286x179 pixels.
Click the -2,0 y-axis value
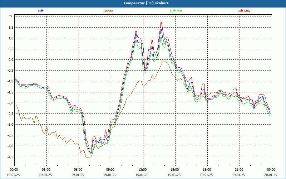10,103
